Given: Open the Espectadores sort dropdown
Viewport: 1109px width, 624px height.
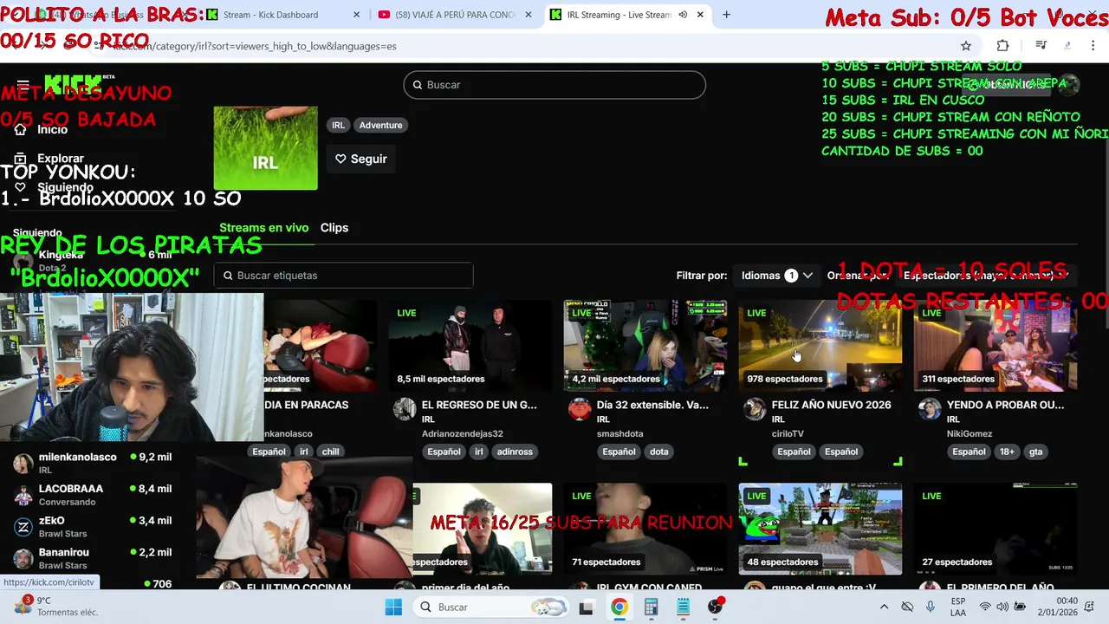Looking at the screenshot, I should [x=986, y=276].
